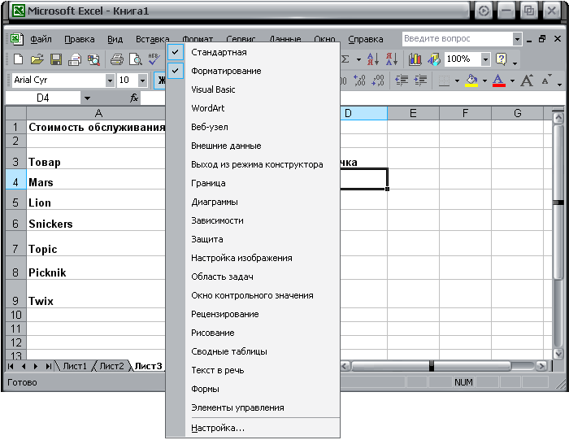Open Print Preview with the magnifier page icon

pyautogui.click(x=136, y=59)
